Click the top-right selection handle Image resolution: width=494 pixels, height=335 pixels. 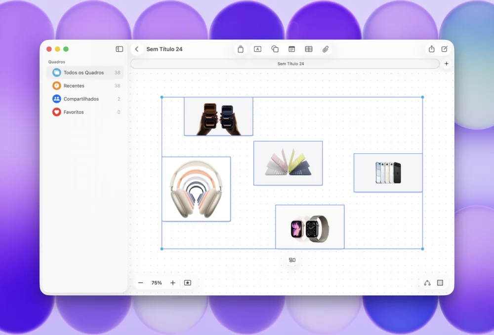pos(422,97)
